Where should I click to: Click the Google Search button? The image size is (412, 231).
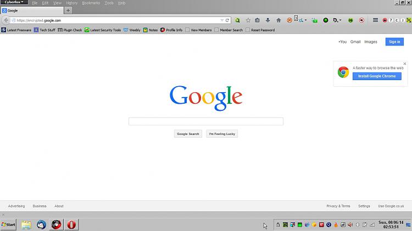pos(188,134)
